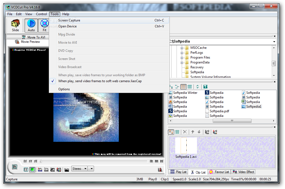Click the capture icon numbered 1
Screen dimensions: 285x189
coord(40,169)
